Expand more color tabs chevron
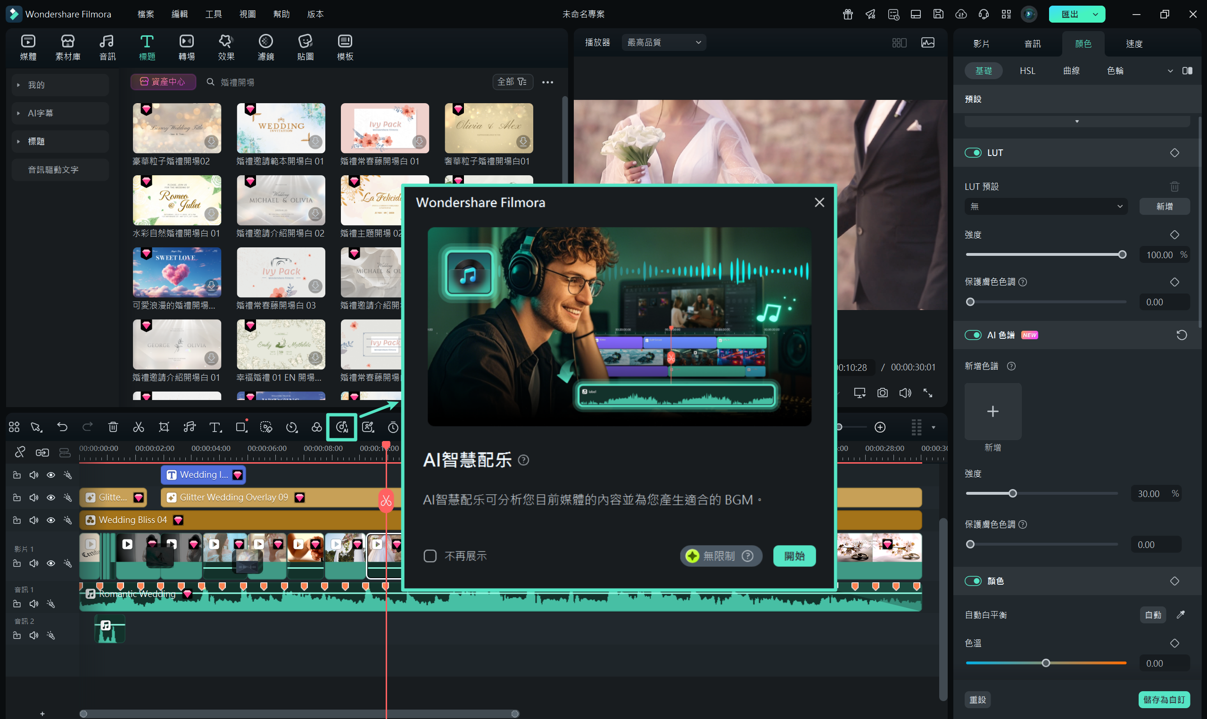 [x=1170, y=71]
